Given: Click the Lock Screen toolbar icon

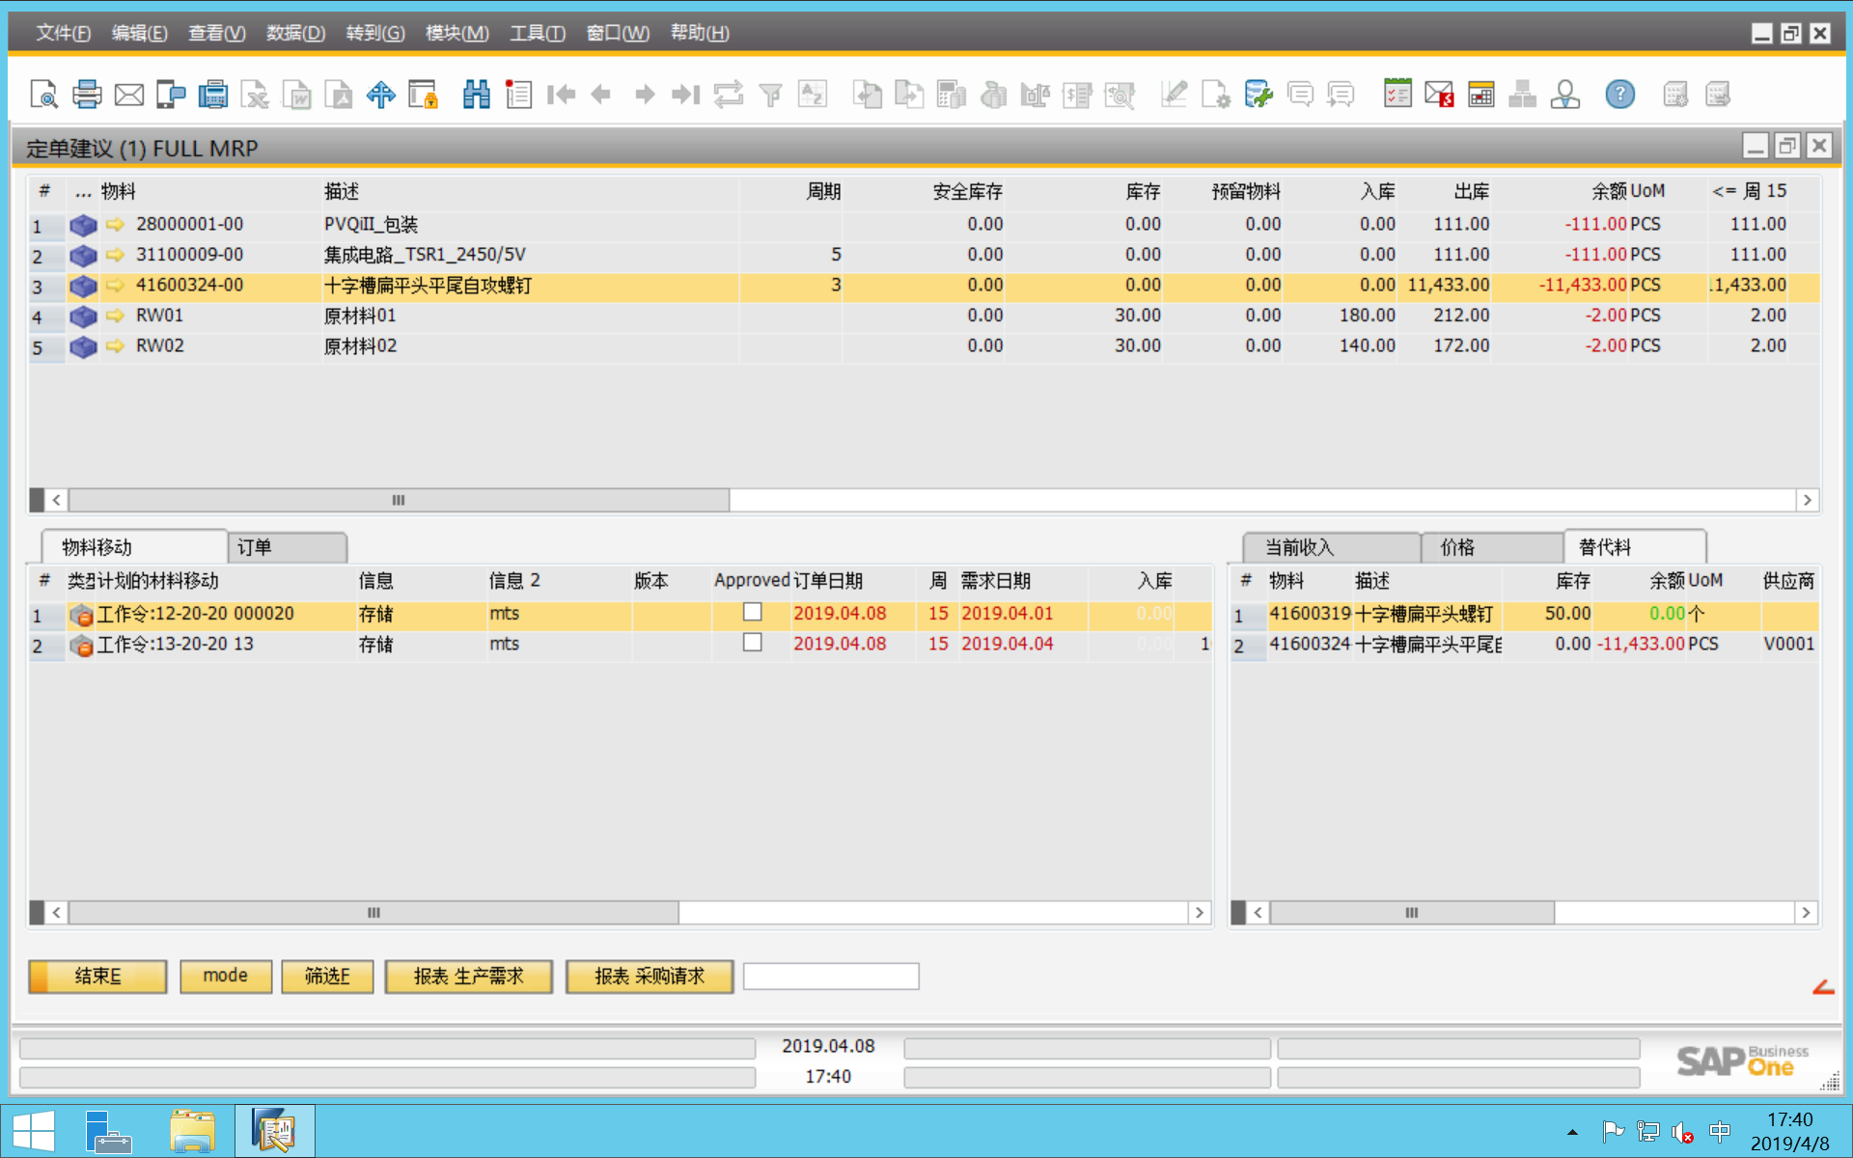Looking at the screenshot, I should pyautogui.click(x=423, y=95).
